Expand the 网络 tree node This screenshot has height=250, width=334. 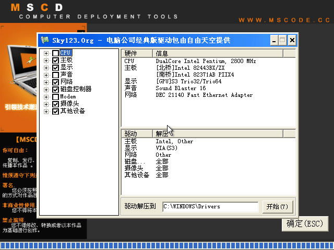[46, 82]
